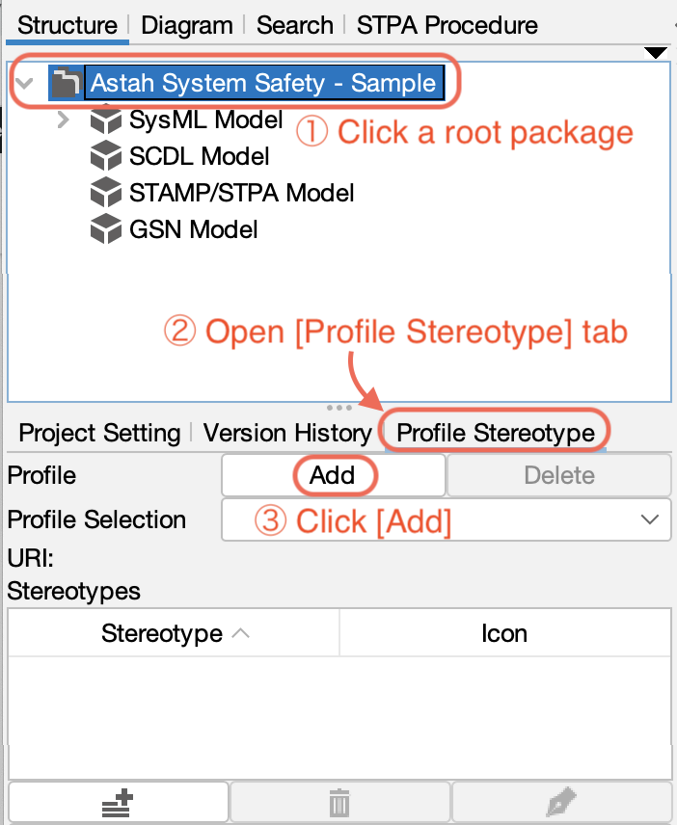This screenshot has width=677, height=825.
Task: Click the Stereotype column sort arrow
Action: pyautogui.click(x=240, y=633)
